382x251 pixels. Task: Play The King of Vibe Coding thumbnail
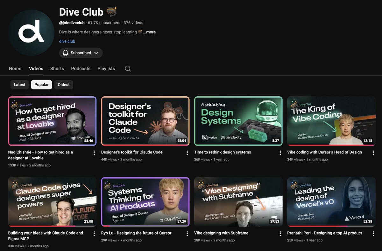pos(331,121)
